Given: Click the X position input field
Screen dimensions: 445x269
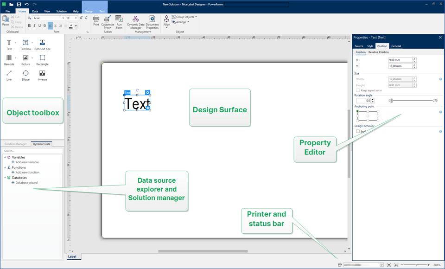Looking at the screenshot, I should click(x=400, y=60).
